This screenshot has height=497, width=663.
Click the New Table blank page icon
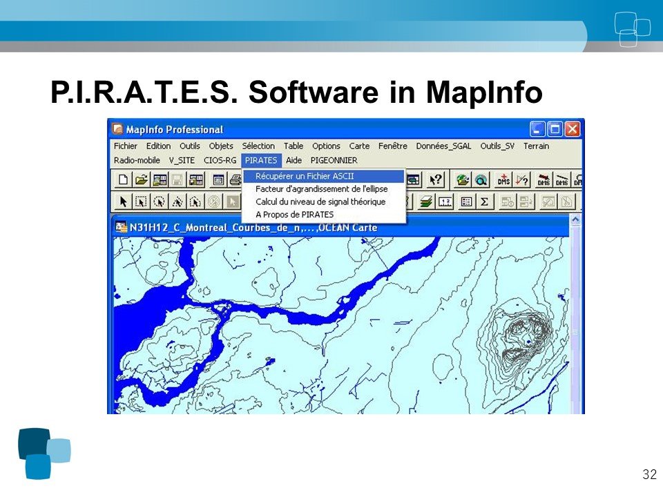coord(123,180)
